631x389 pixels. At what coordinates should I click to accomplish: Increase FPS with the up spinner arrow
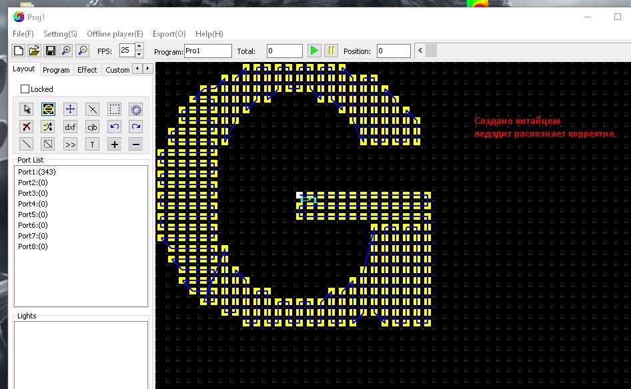pos(139,46)
